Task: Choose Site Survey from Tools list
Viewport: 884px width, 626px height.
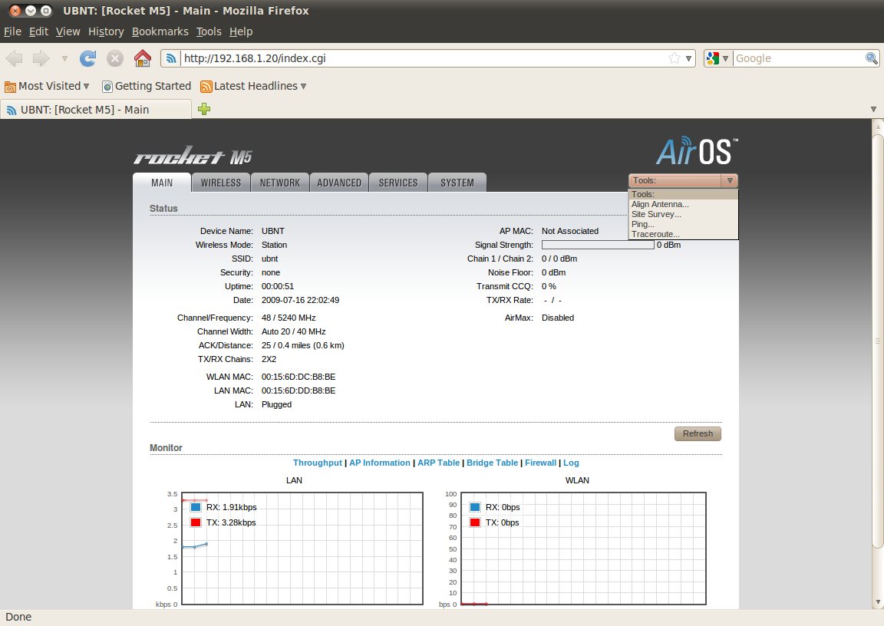Action: [683, 214]
